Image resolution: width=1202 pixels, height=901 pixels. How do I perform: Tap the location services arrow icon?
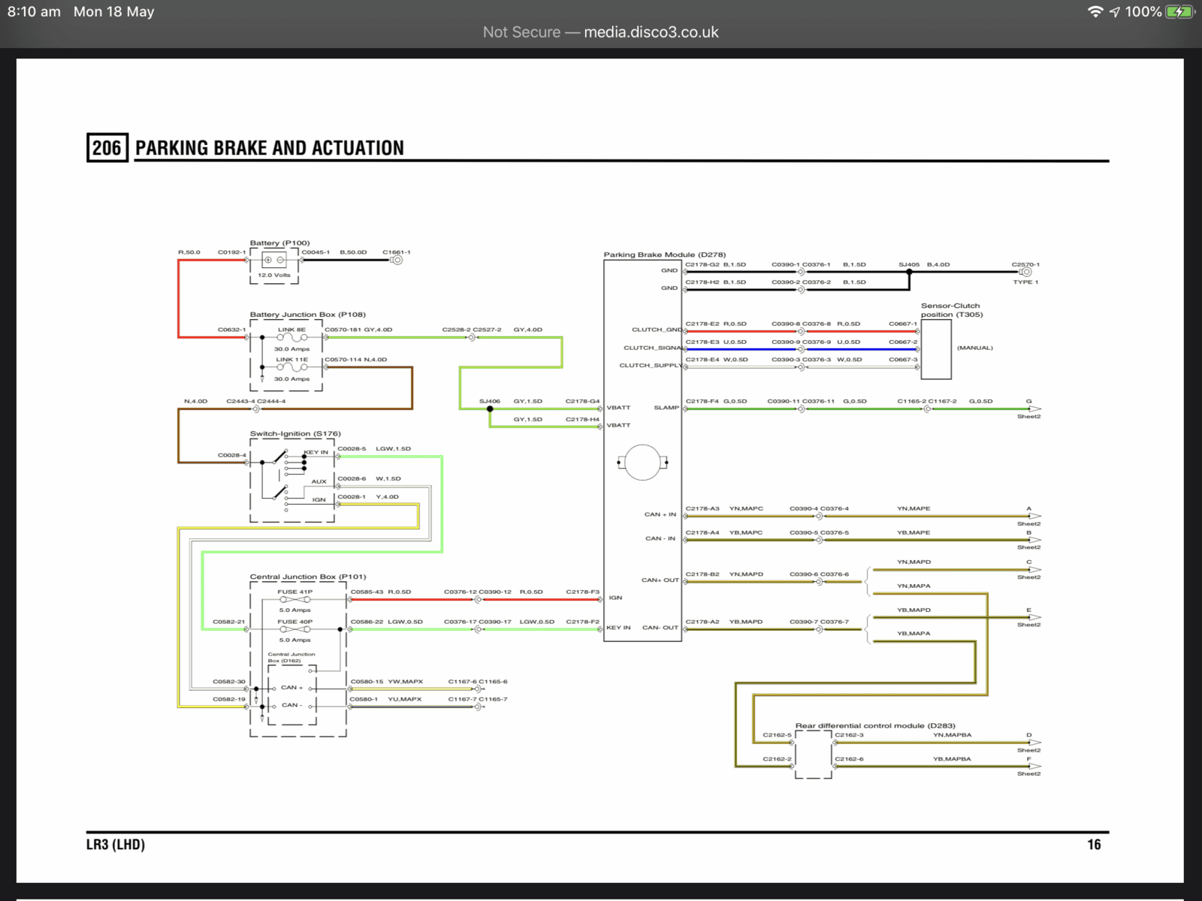pos(1115,12)
